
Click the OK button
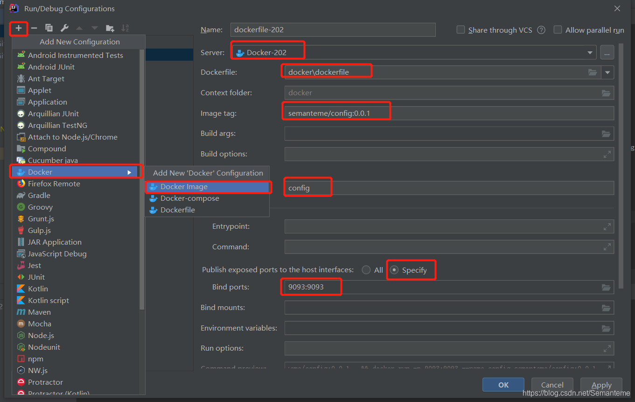pyautogui.click(x=503, y=385)
